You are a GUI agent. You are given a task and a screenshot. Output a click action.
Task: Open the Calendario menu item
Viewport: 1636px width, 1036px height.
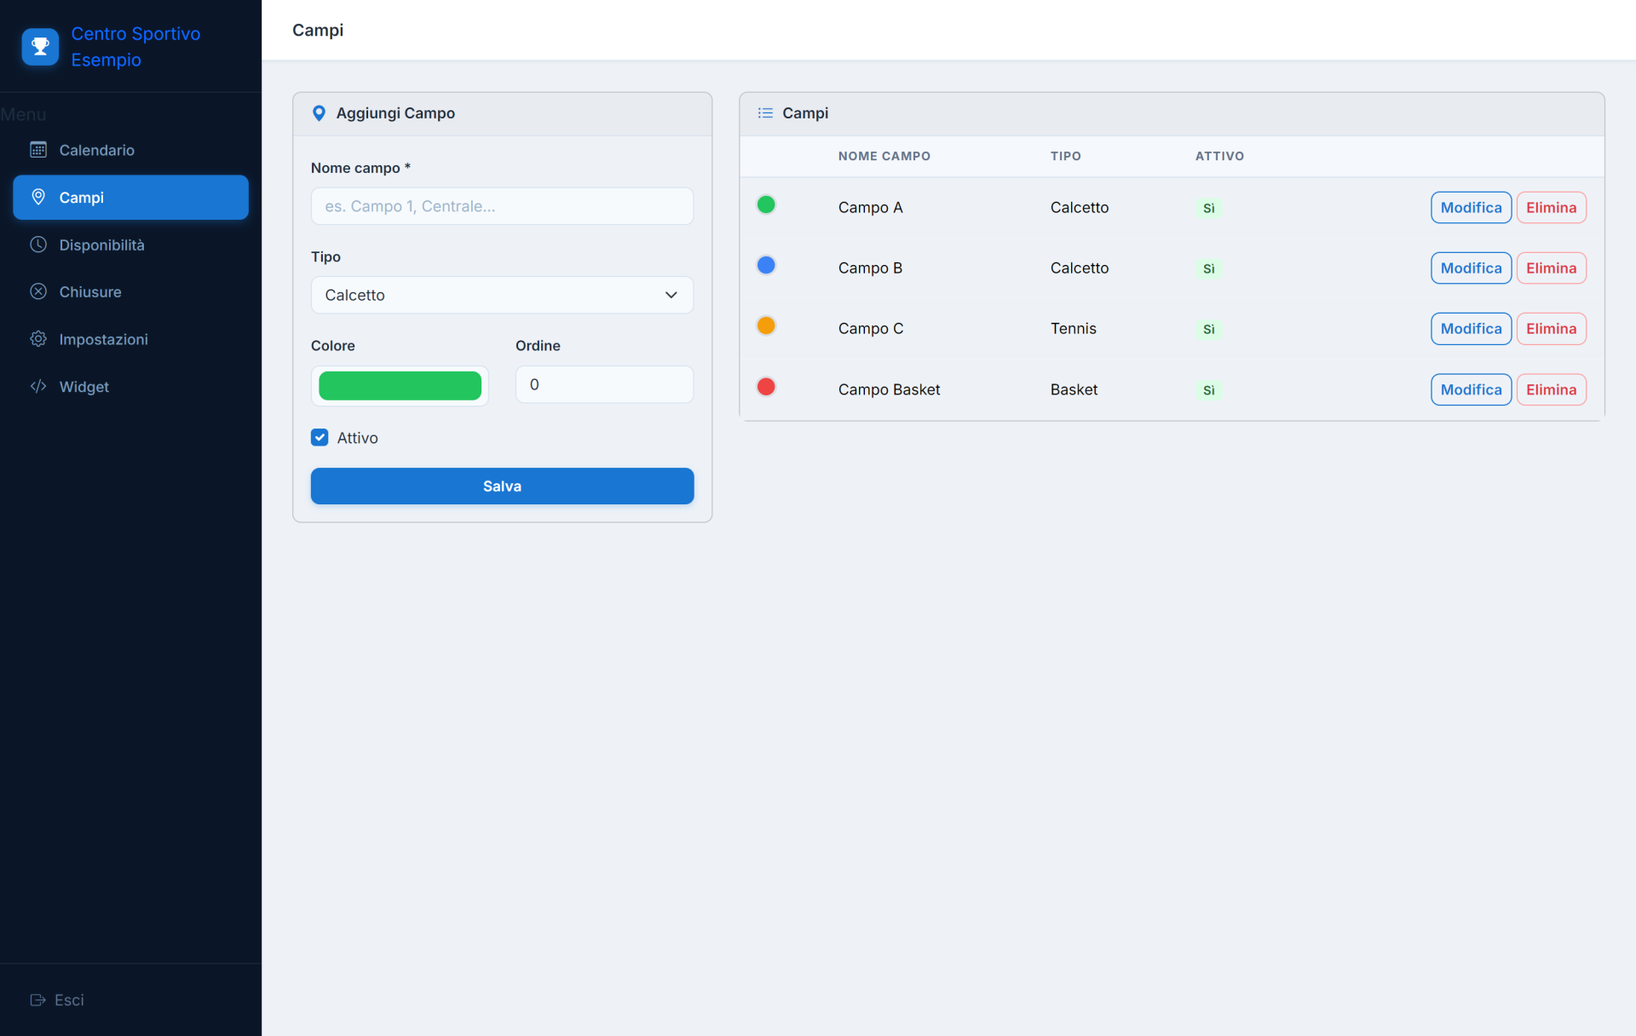130,150
